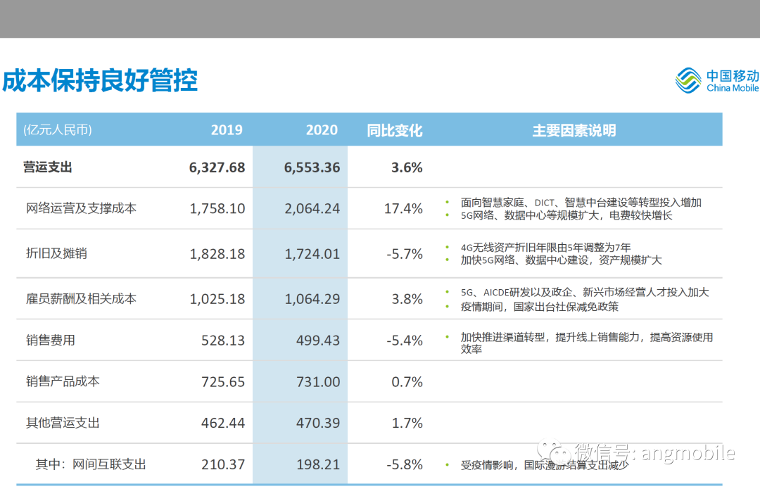Click the note 加快5G网络、数据中心建设，资产规模扩大
This screenshot has width=760, height=489.
[562, 260]
